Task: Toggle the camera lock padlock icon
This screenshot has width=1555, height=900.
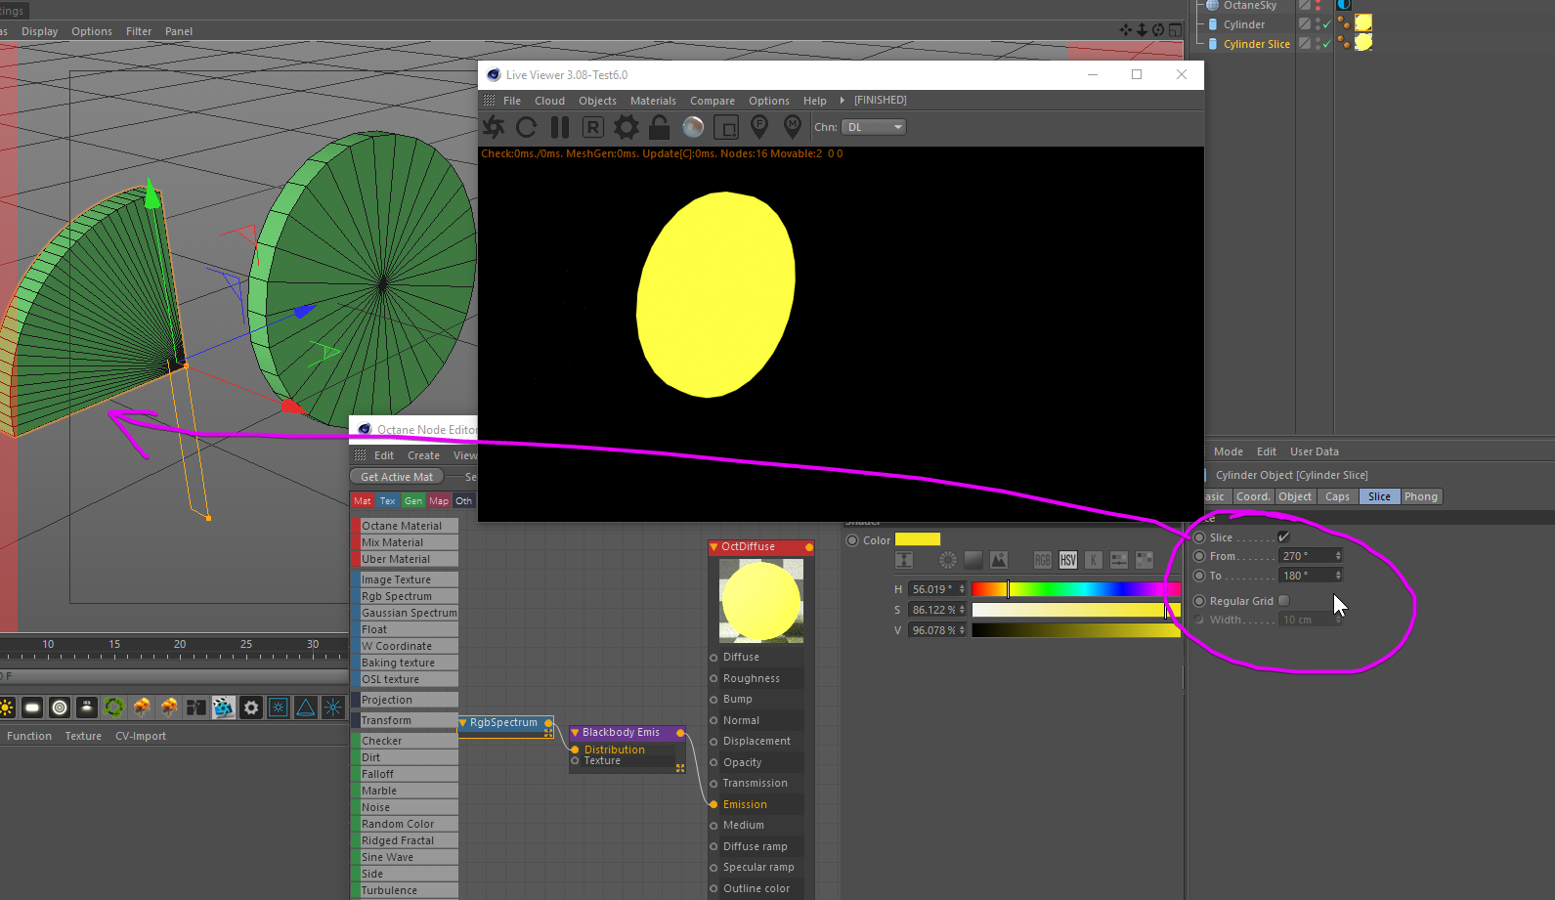Action: (x=660, y=127)
